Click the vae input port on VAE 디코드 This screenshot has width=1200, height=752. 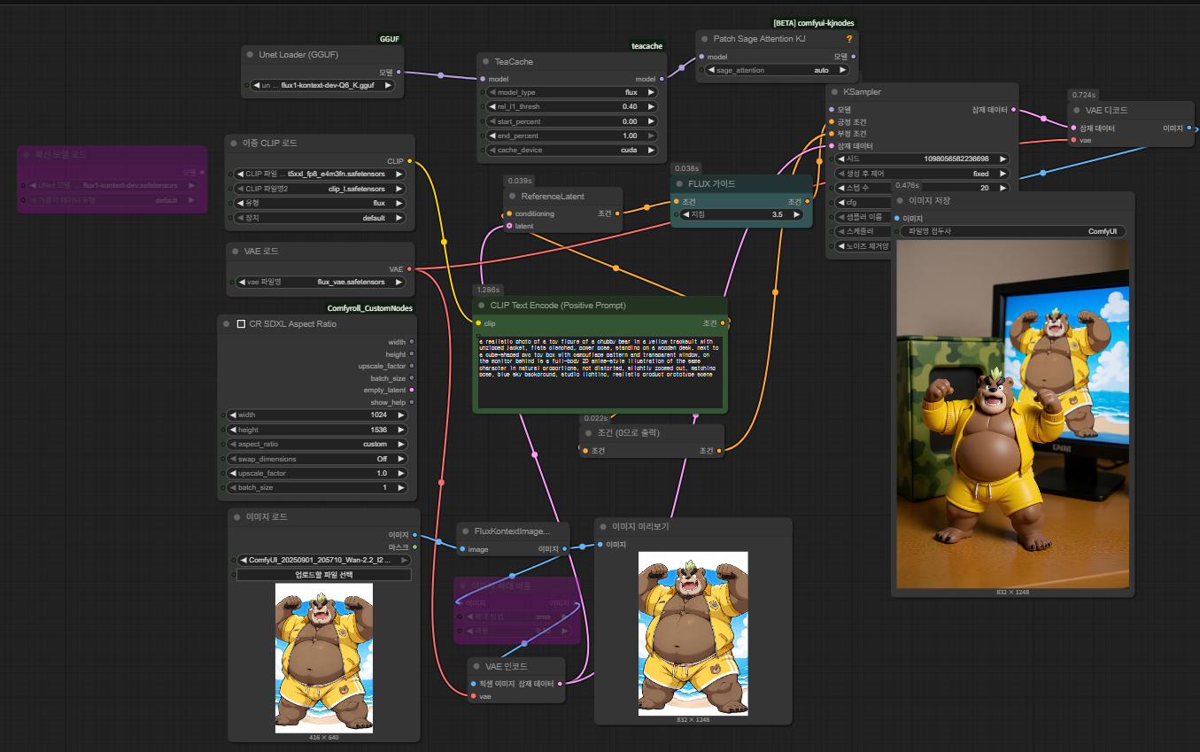pos(1073,140)
